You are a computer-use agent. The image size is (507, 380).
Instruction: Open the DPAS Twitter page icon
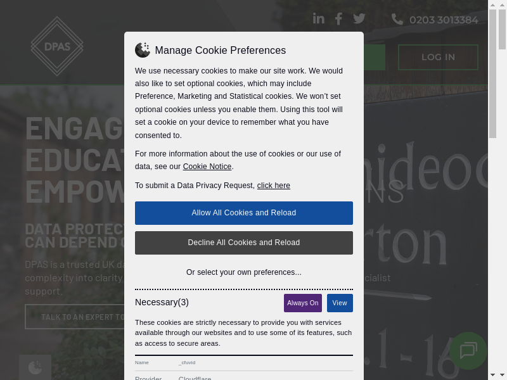[359, 19]
